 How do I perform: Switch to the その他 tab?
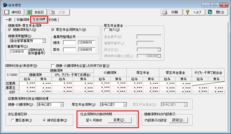point(53,19)
